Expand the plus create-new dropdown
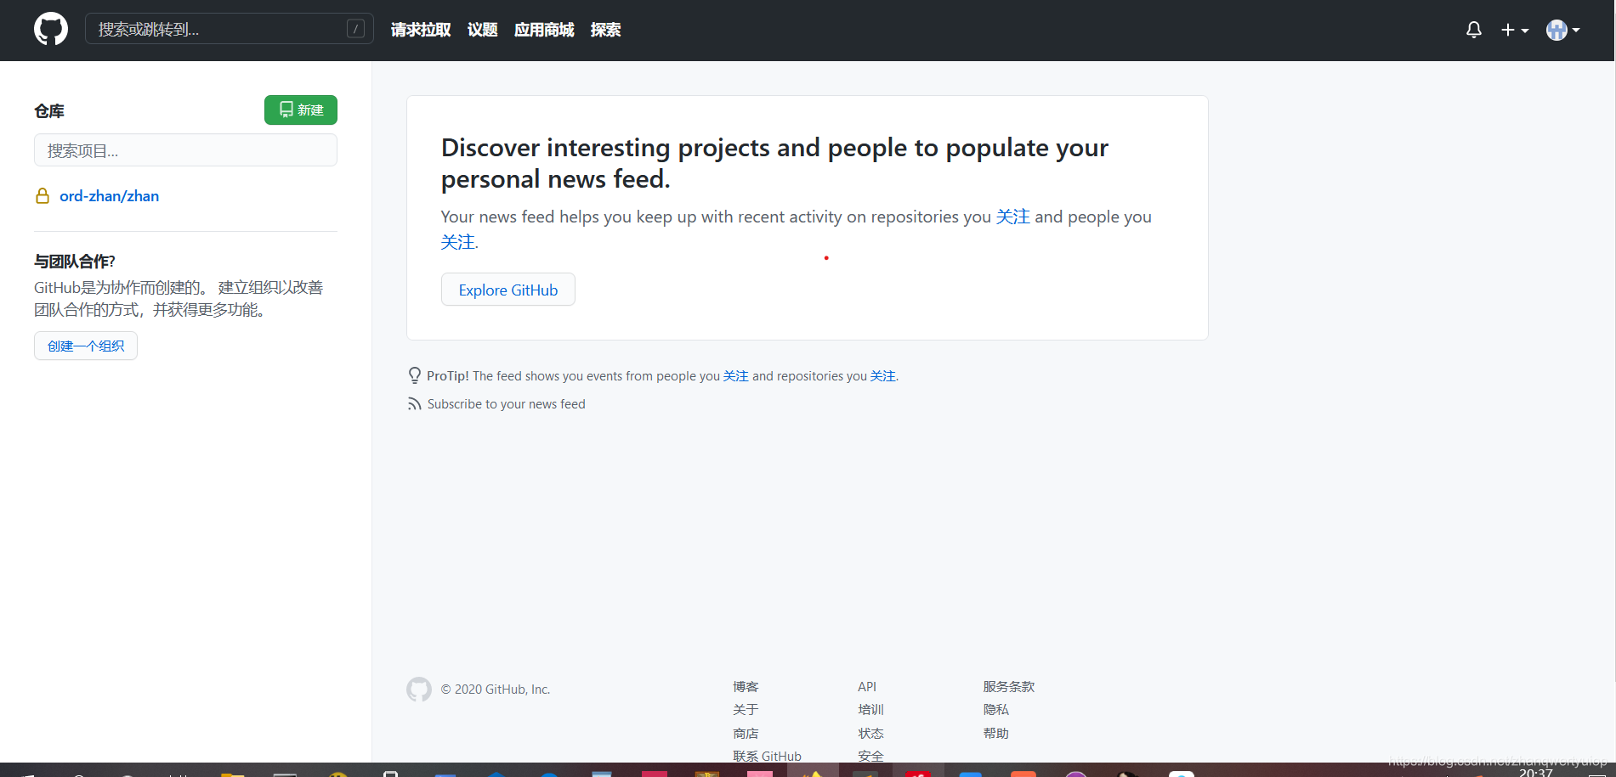 coord(1515,30)
